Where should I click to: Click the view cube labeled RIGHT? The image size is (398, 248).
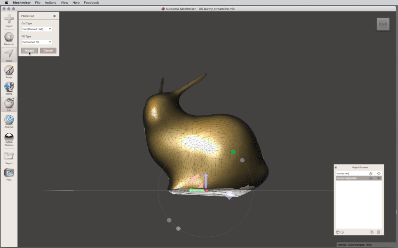click(383, 24)
